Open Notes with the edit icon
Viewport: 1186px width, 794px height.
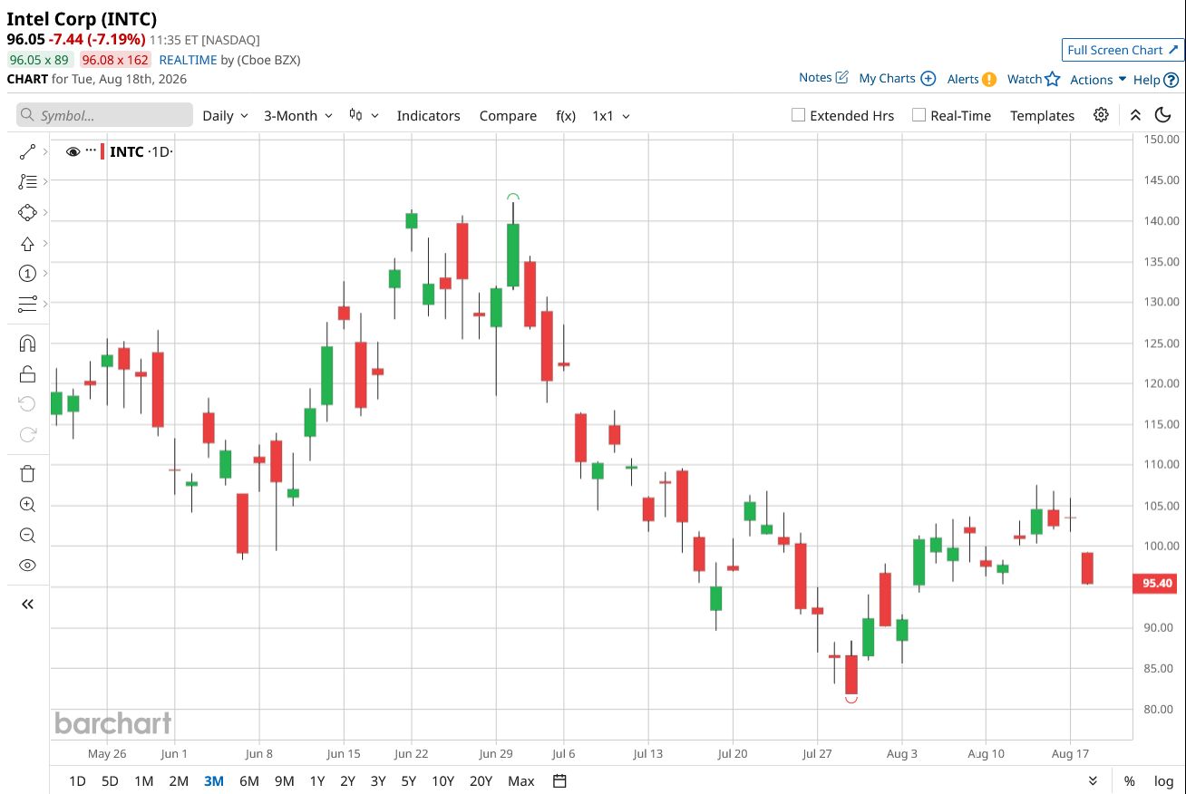click(x=841, y=77)
